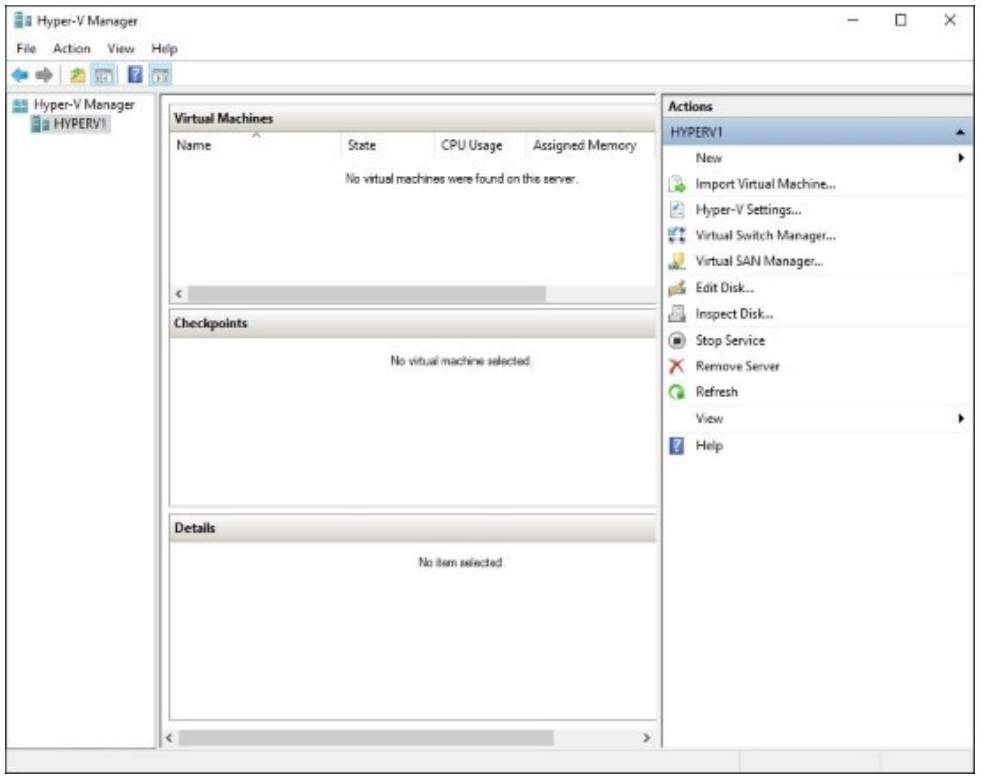The height and width of the screenshot is (778, 981).
Task: Close the Hyper-V Manager window
Action: 950,20
